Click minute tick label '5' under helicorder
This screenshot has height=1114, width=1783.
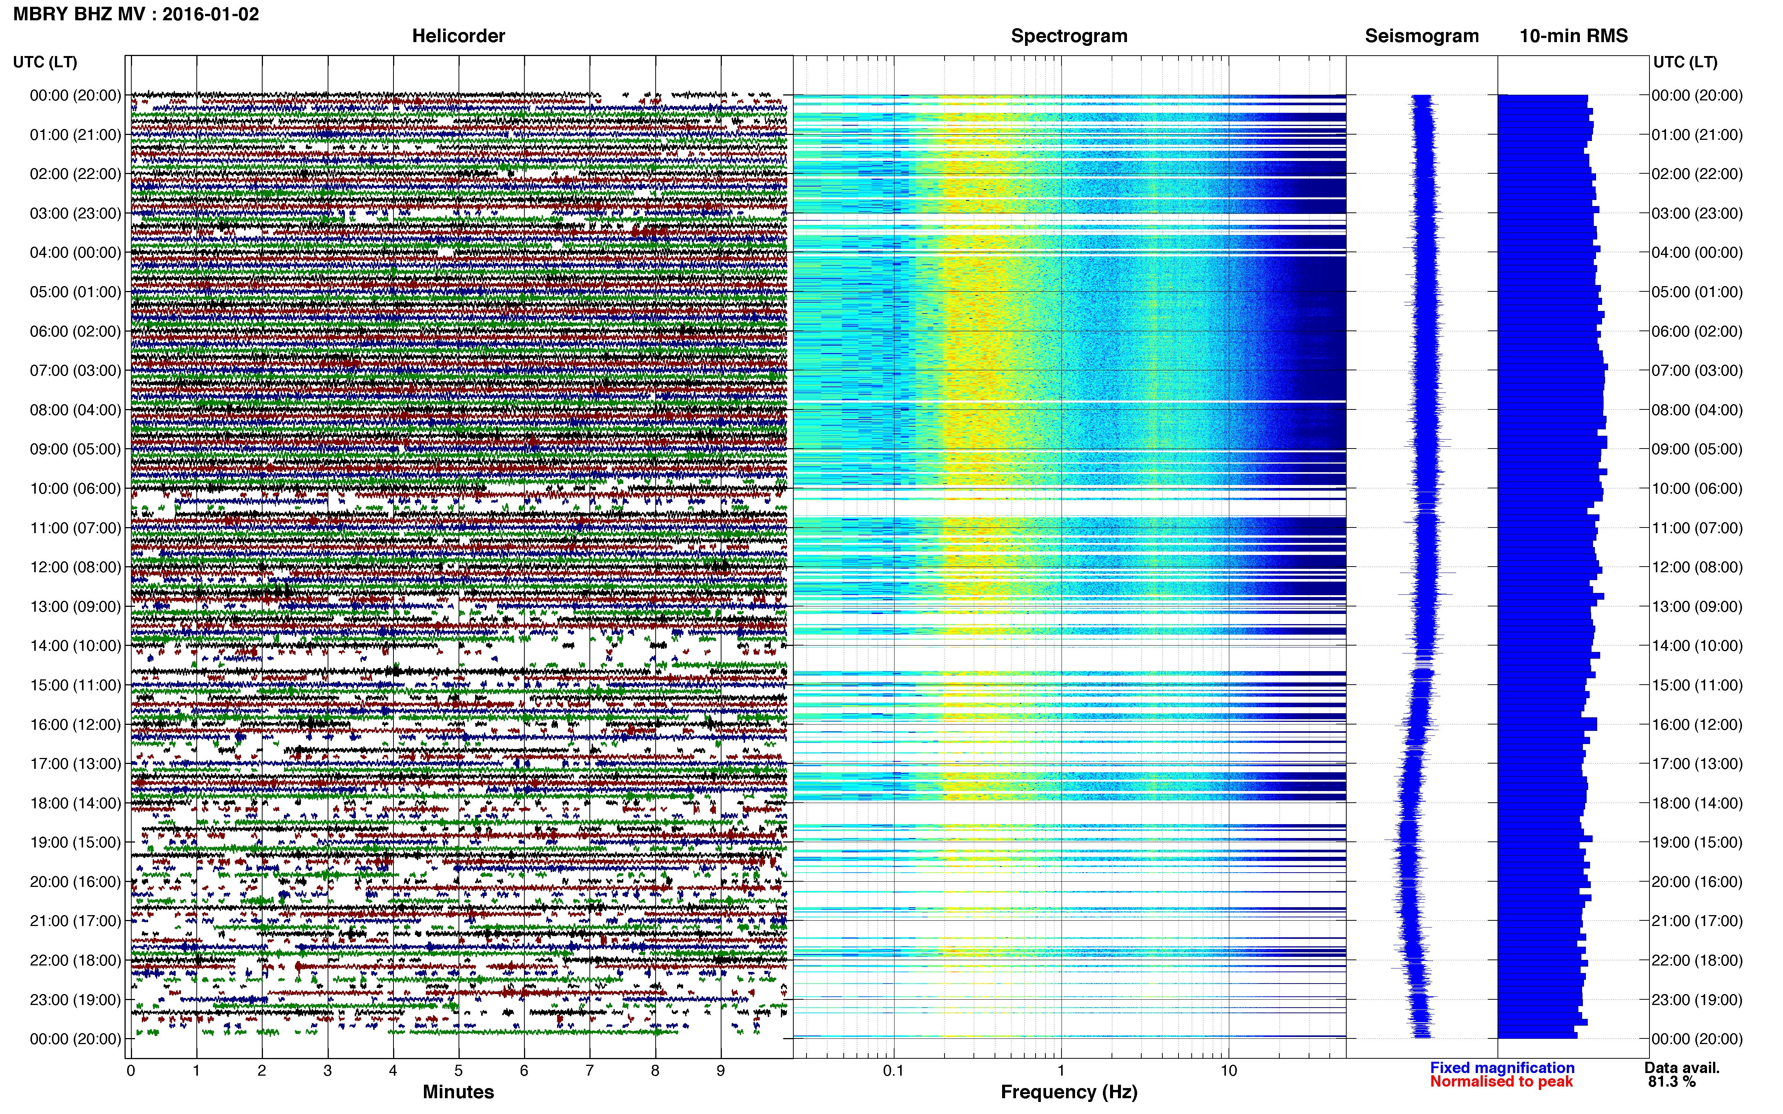point(459,1071)
